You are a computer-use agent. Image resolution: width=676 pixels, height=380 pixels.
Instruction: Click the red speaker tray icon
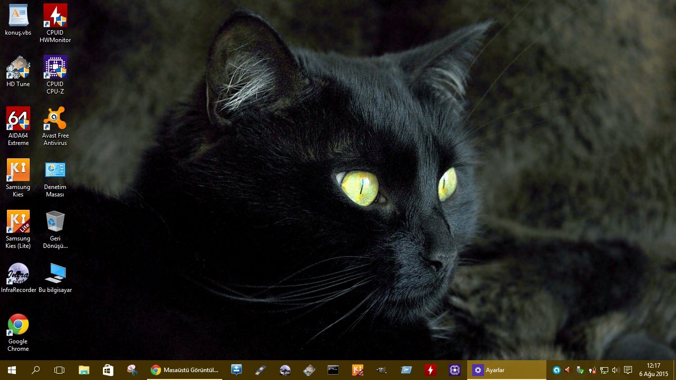point(568,370)
